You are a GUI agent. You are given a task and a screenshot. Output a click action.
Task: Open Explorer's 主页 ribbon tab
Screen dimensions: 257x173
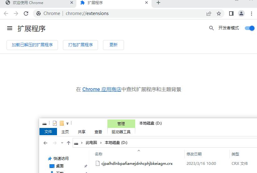[x=65, y=132]
